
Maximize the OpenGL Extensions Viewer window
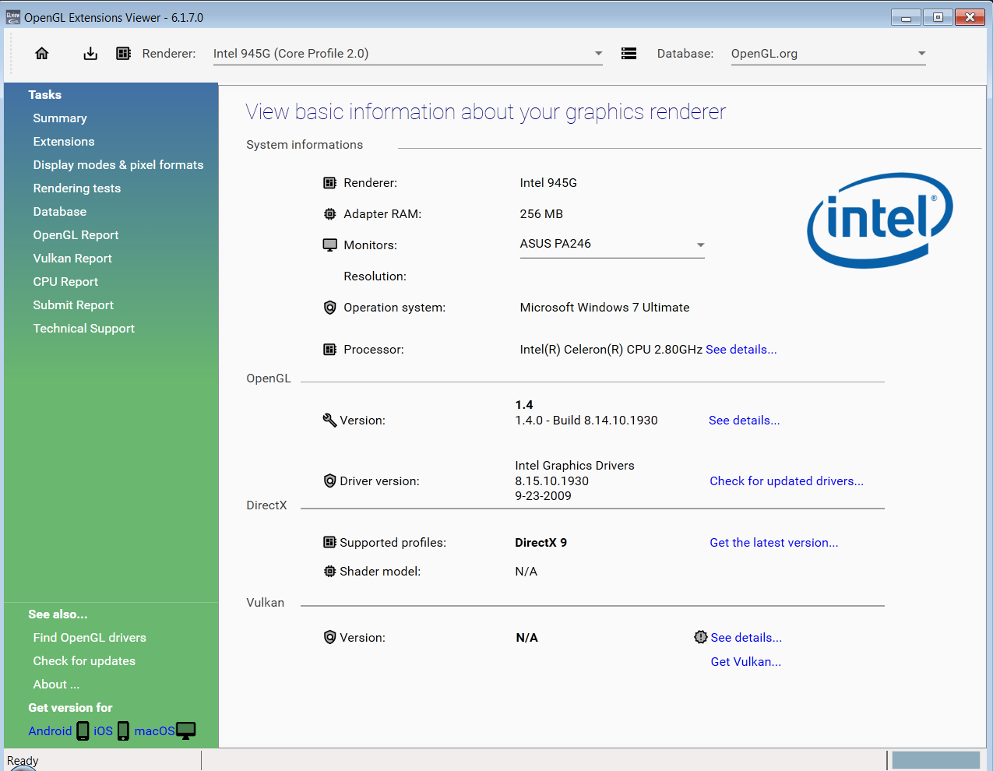[x=938, y=17]
